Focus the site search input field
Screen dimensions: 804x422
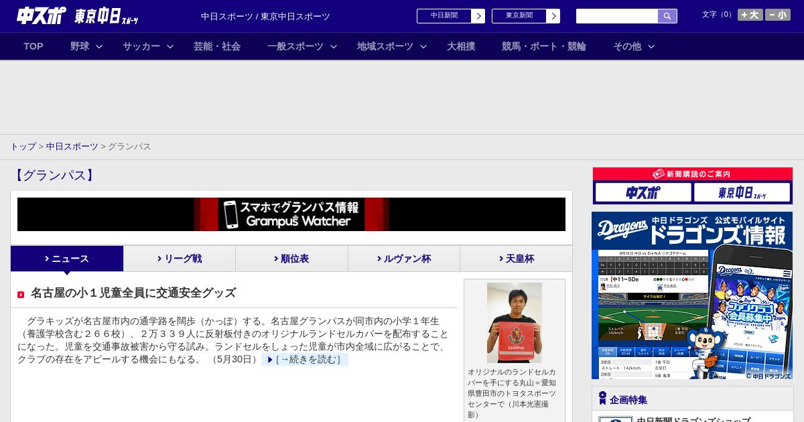pyautogui.click(x=617, y=16)
